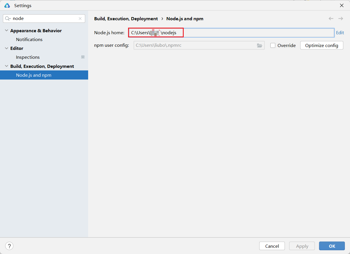Navigate back with the left arrow
Image resolution: width=350 pixels, height=254 pixels.
pyautogui.click(x=331, y=19)
